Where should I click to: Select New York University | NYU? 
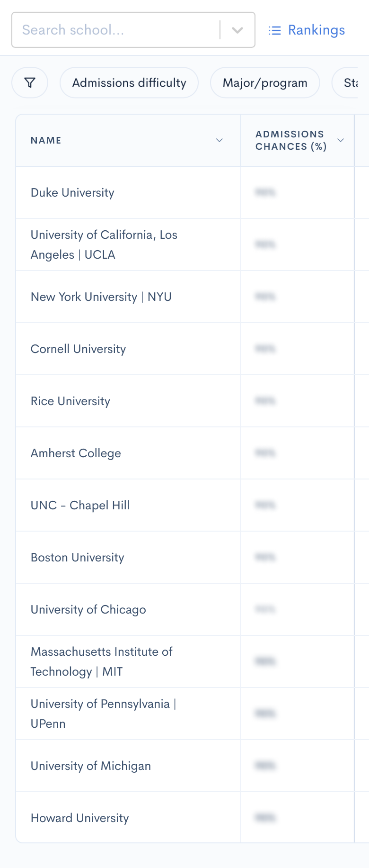(x=101, y=297)
